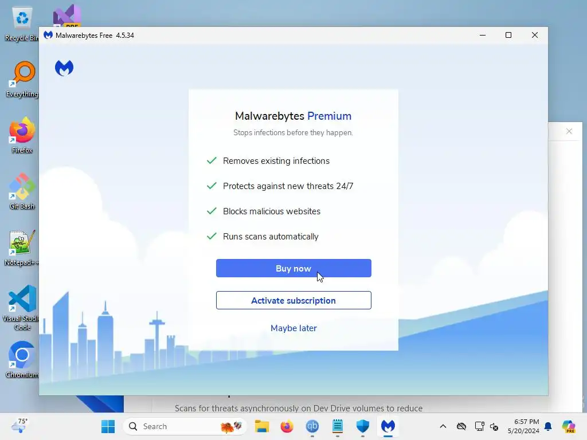This screenshot has height=440, width=587.
Task: Select Visual Studio Code desktop shortcut
Action: 22,308
